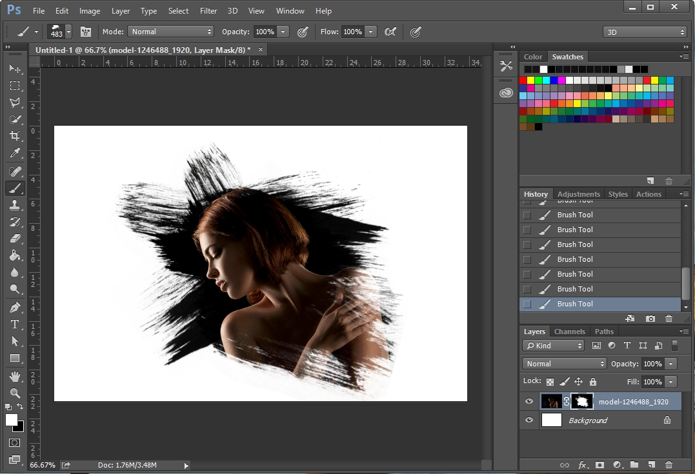
Task: Select the Type tool
Action: pos(15,324)
